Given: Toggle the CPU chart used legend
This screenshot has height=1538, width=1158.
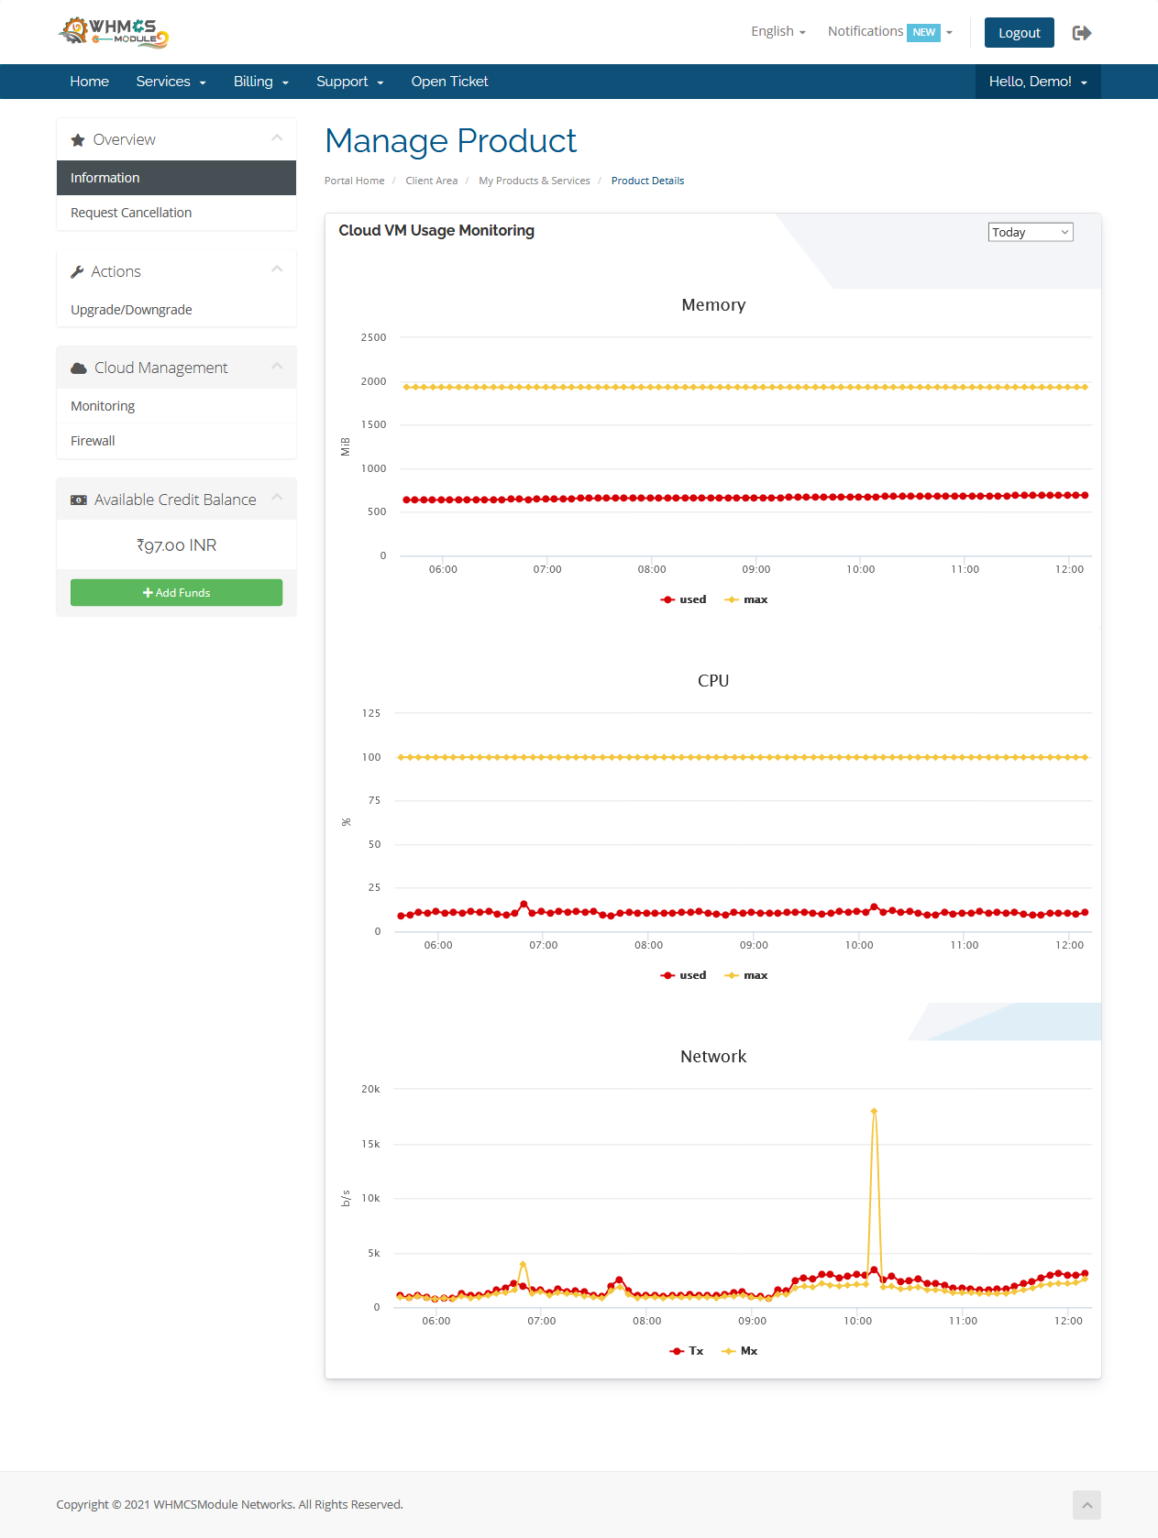Looking at the screenshot, I should point(683,975).
